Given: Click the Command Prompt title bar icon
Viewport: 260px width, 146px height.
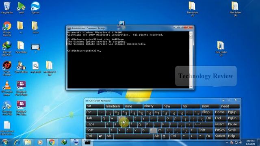Looking at the screenshot, I should click(x=69, y=28).
